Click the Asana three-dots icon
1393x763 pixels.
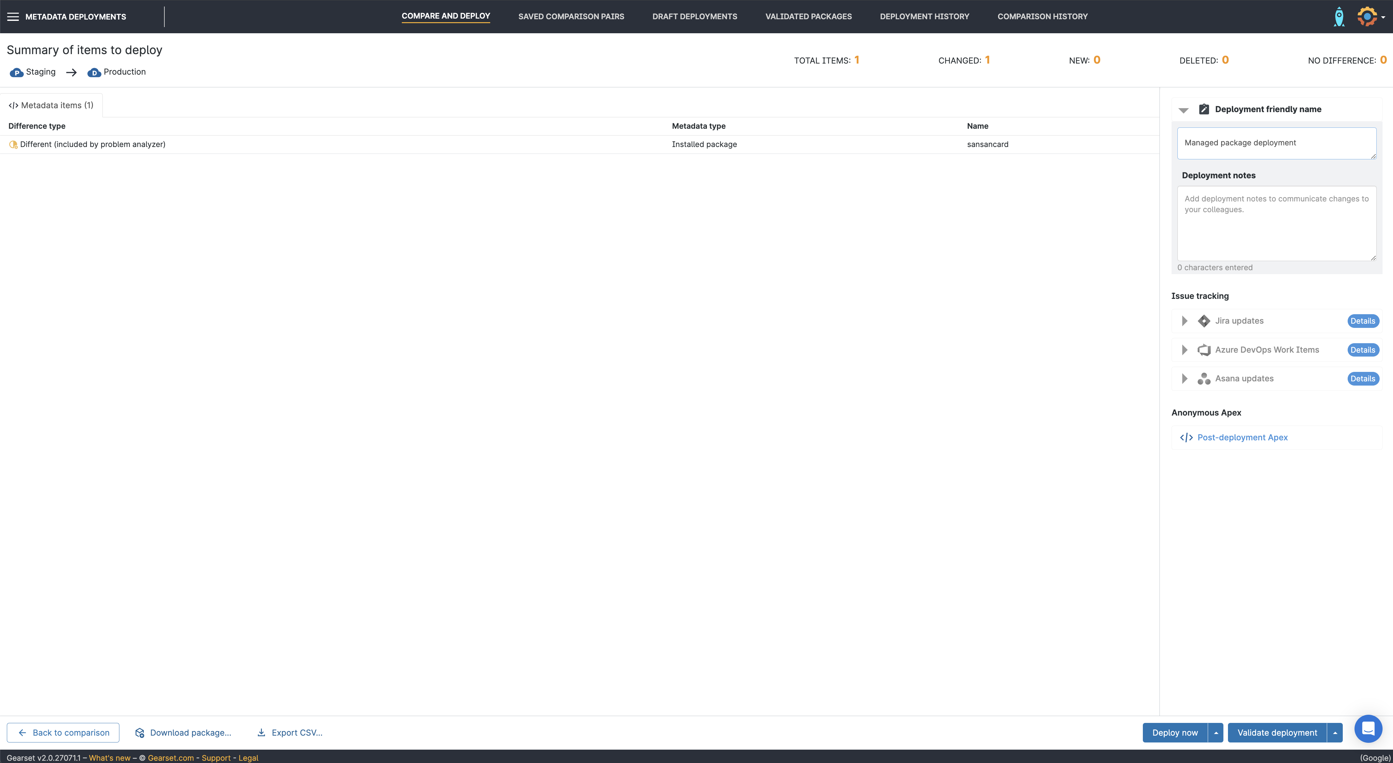tap(1204, 379)
